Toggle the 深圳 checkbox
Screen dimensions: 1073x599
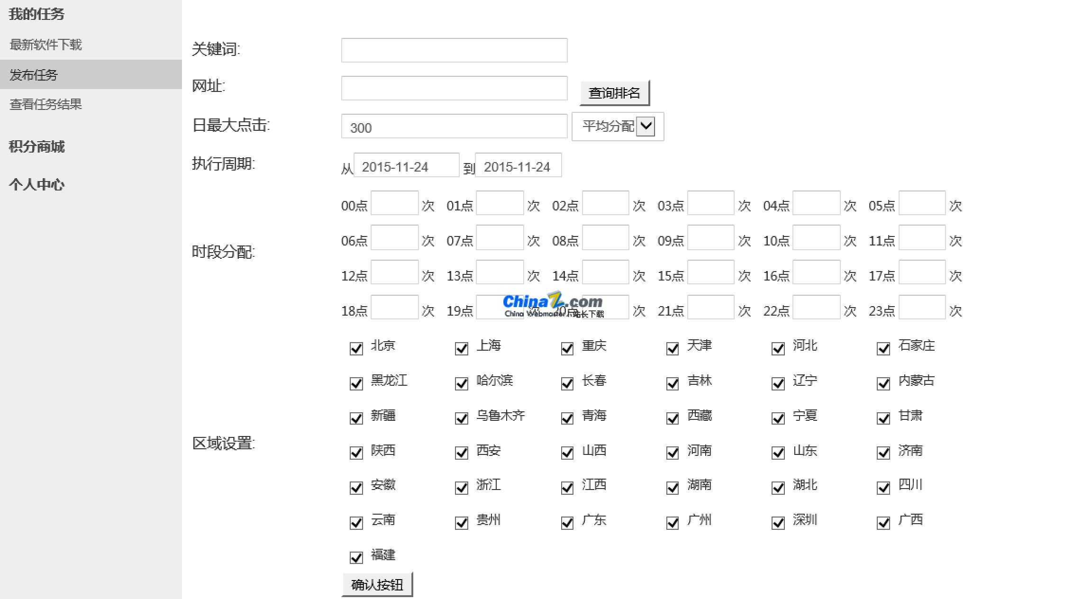click(778, 523)
